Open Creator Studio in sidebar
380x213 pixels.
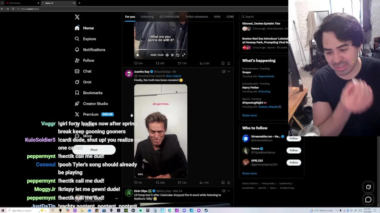coord(91,104)
